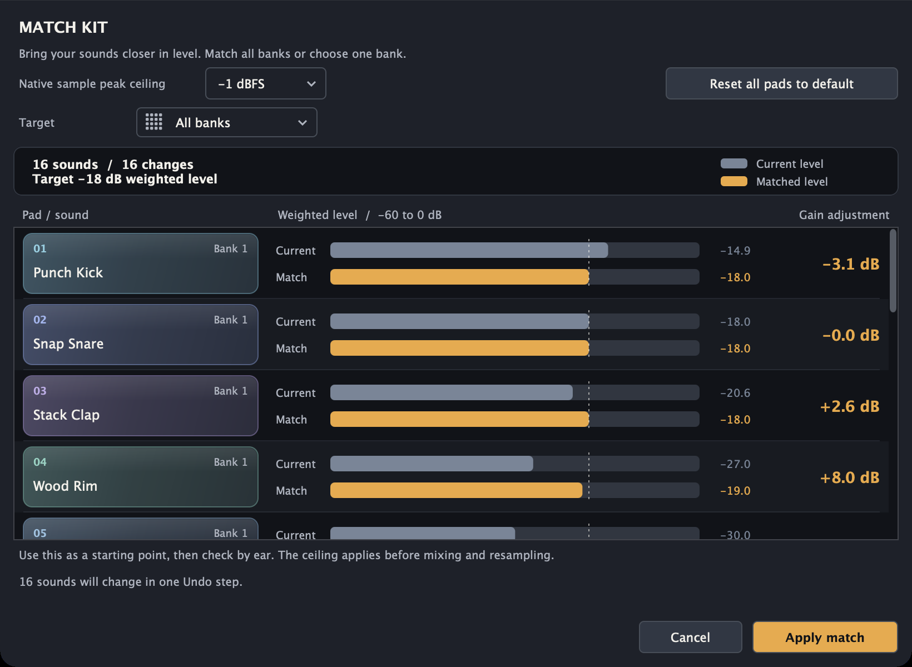
Task: Click the '16 sounds / 16 changes' summary
Action: pos(113,165)
